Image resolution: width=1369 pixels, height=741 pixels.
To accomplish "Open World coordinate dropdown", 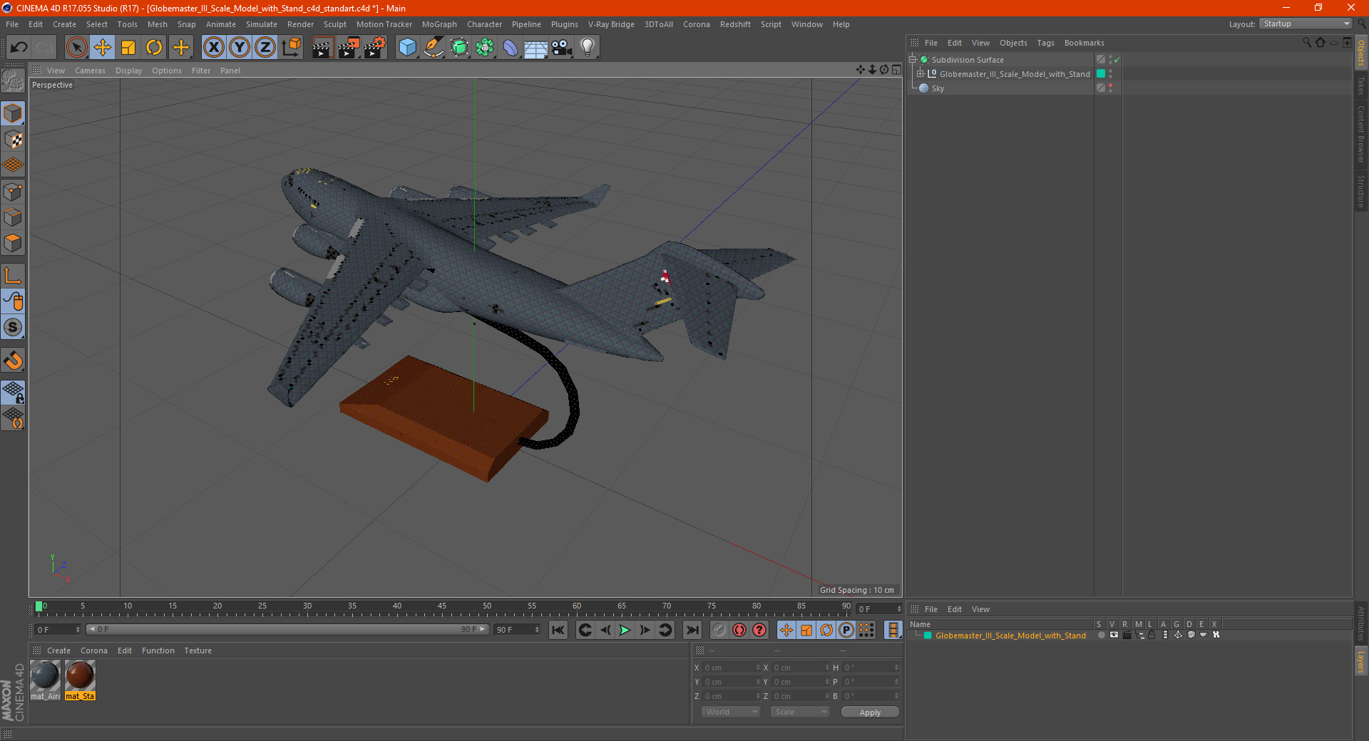I will point(731,712).
